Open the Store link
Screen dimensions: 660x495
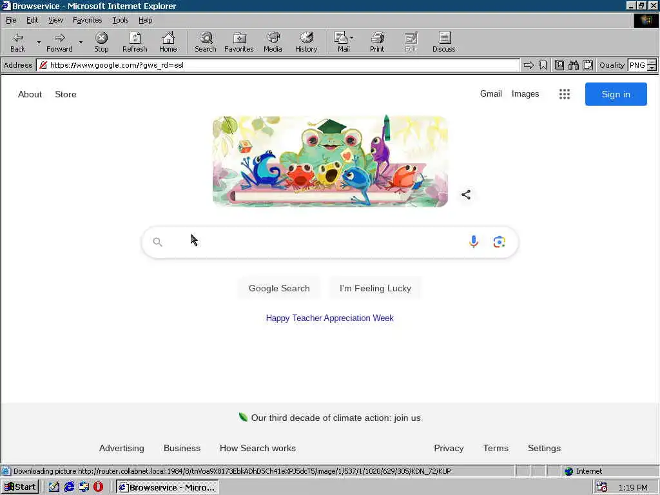click(x=66, y=94)
